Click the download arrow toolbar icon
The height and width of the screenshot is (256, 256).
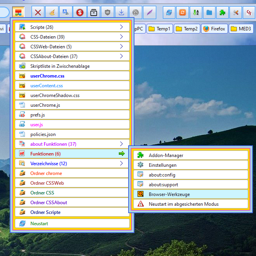pos(122,12)
